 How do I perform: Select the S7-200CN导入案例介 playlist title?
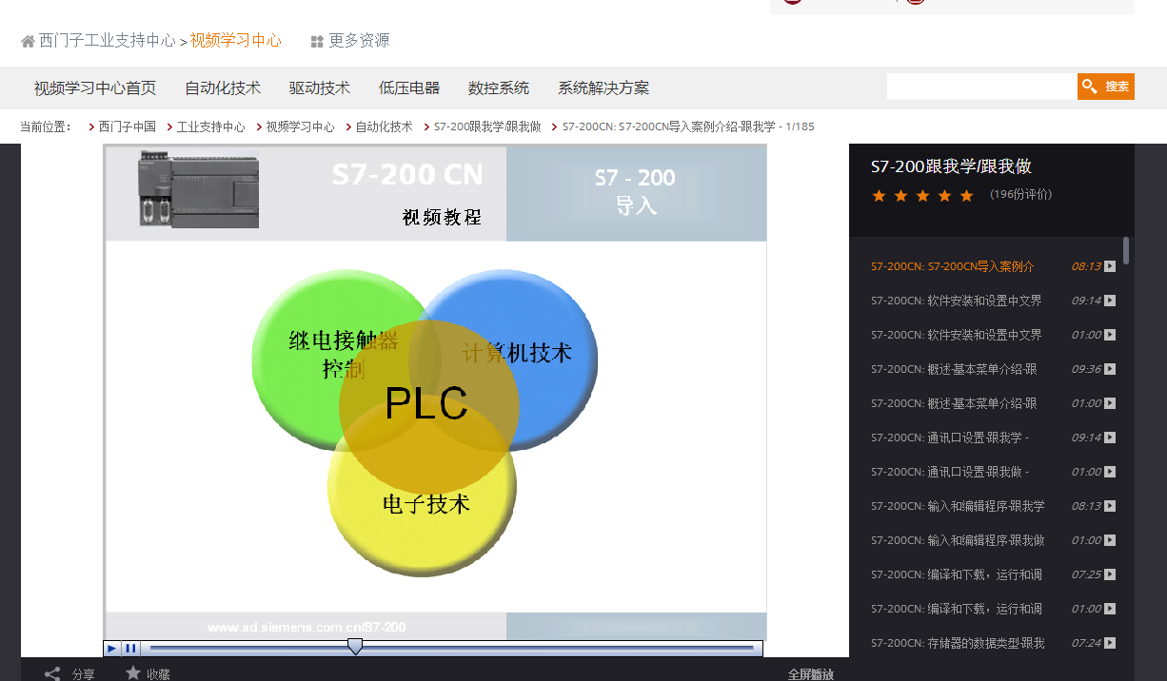pos(952,266)
